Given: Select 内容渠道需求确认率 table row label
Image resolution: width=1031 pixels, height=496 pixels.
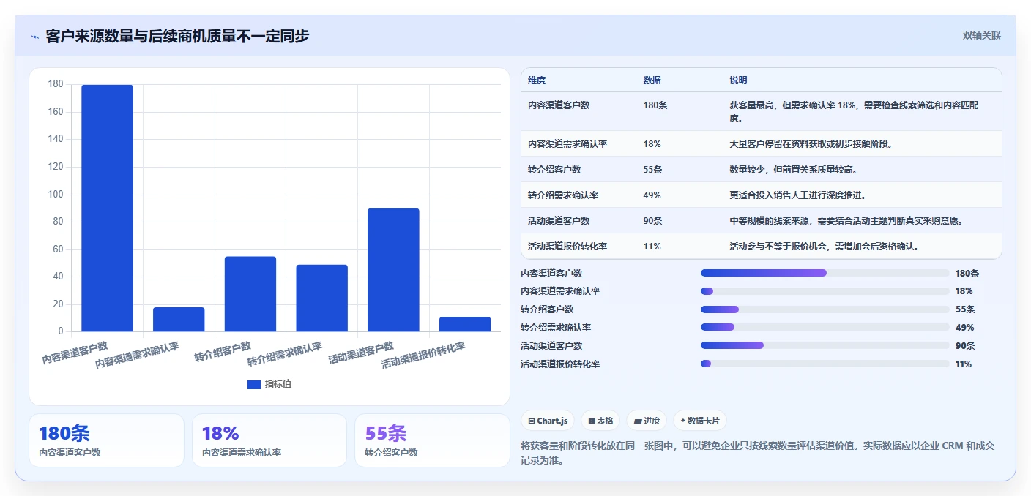Looking at the screenshot, I should click(x=567, y=144).
